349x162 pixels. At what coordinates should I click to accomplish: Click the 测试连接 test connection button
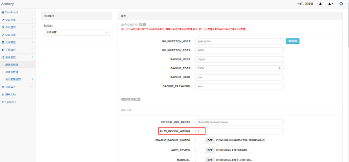[293, 41]
